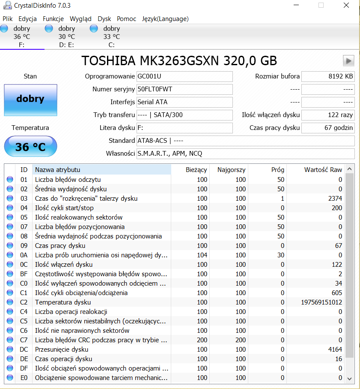The image size is (360, 389).
Task: Click status orb for attribute 05
Action: [10, 217]
